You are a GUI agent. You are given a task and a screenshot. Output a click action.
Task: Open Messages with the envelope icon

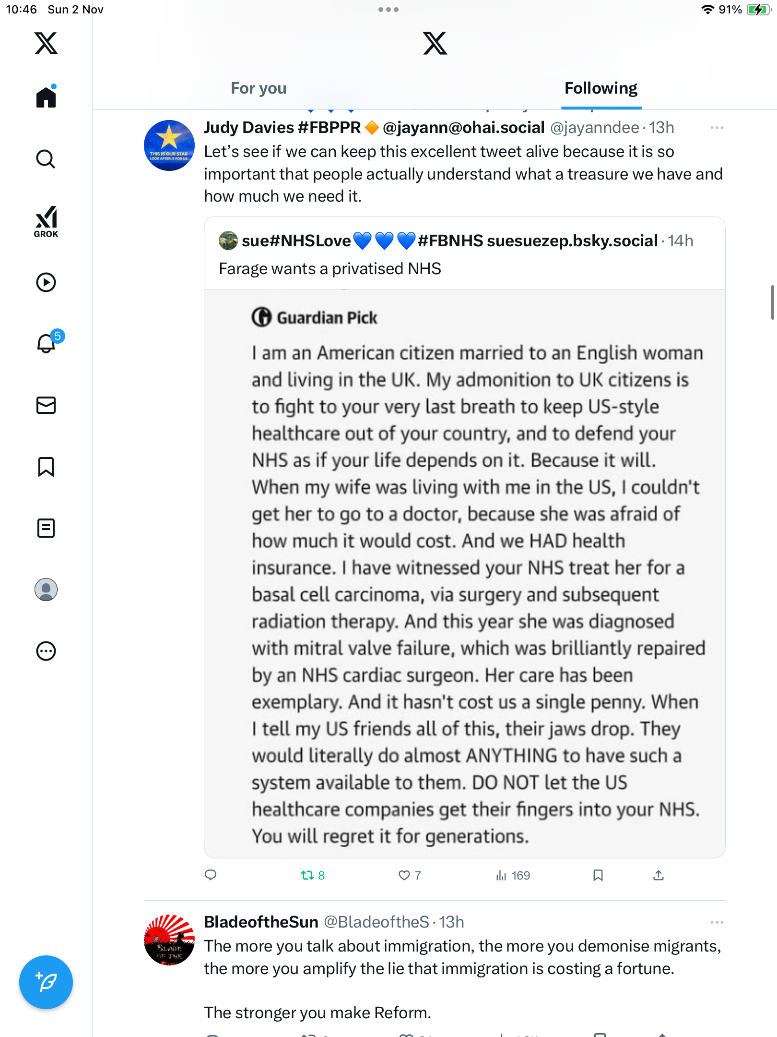click(x=46, y=405)
